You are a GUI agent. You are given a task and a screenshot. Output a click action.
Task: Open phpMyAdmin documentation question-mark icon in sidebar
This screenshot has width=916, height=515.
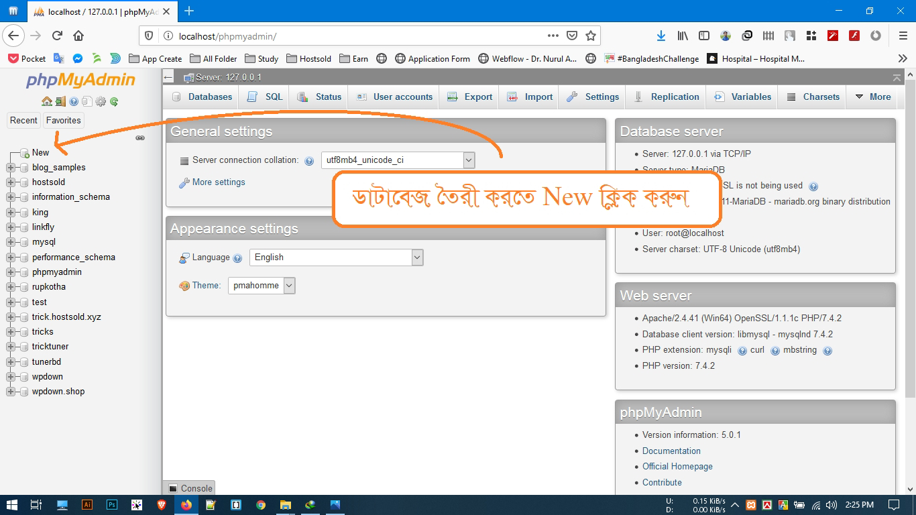click(74, 102)
